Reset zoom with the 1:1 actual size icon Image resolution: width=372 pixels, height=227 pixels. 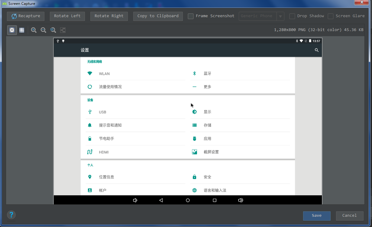(53, 30)
